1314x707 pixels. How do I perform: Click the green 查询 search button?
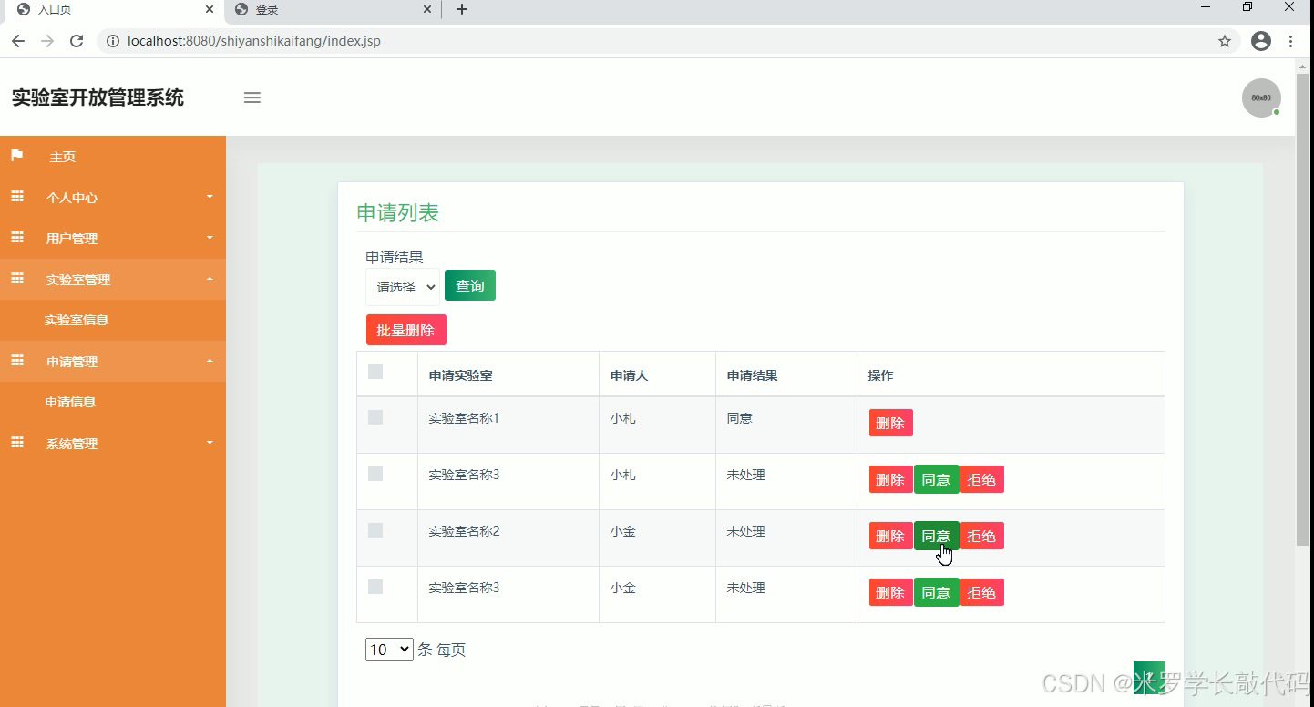[x=470, y=284]
